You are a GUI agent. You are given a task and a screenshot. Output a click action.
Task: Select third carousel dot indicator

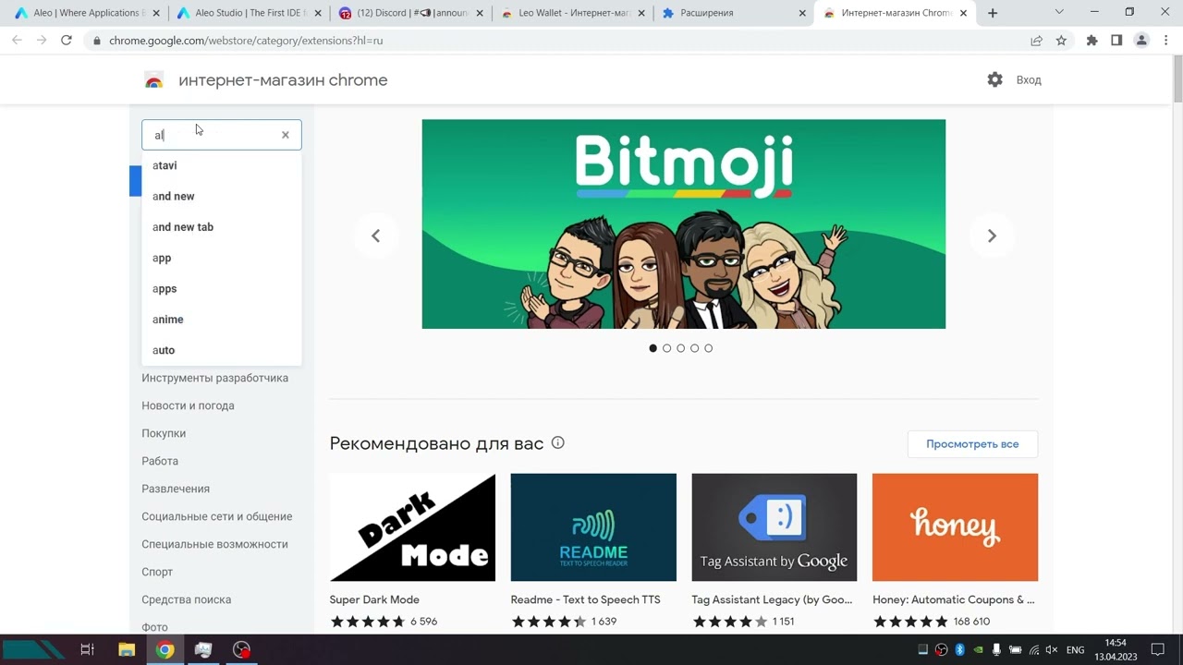point(681,348)
